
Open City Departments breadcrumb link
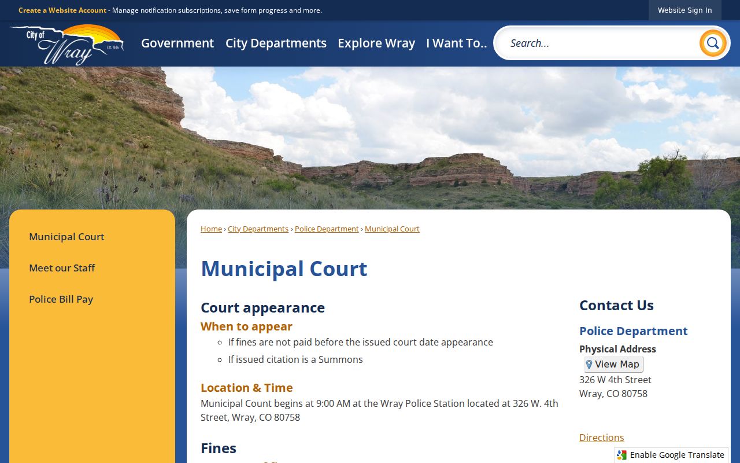point(258,229)
